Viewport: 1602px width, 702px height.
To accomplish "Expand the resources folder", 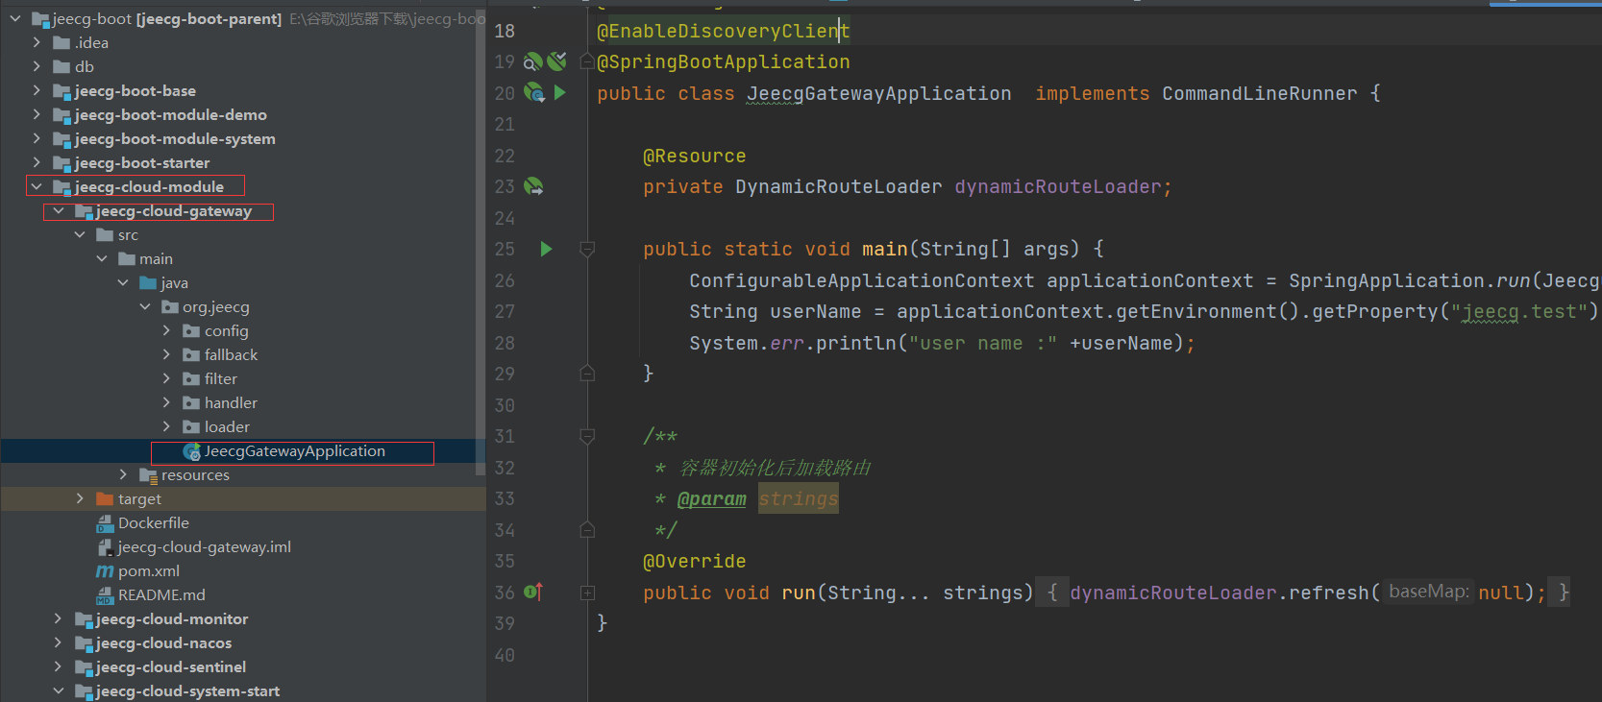I will pyautogui.click(x=123, y=475).
